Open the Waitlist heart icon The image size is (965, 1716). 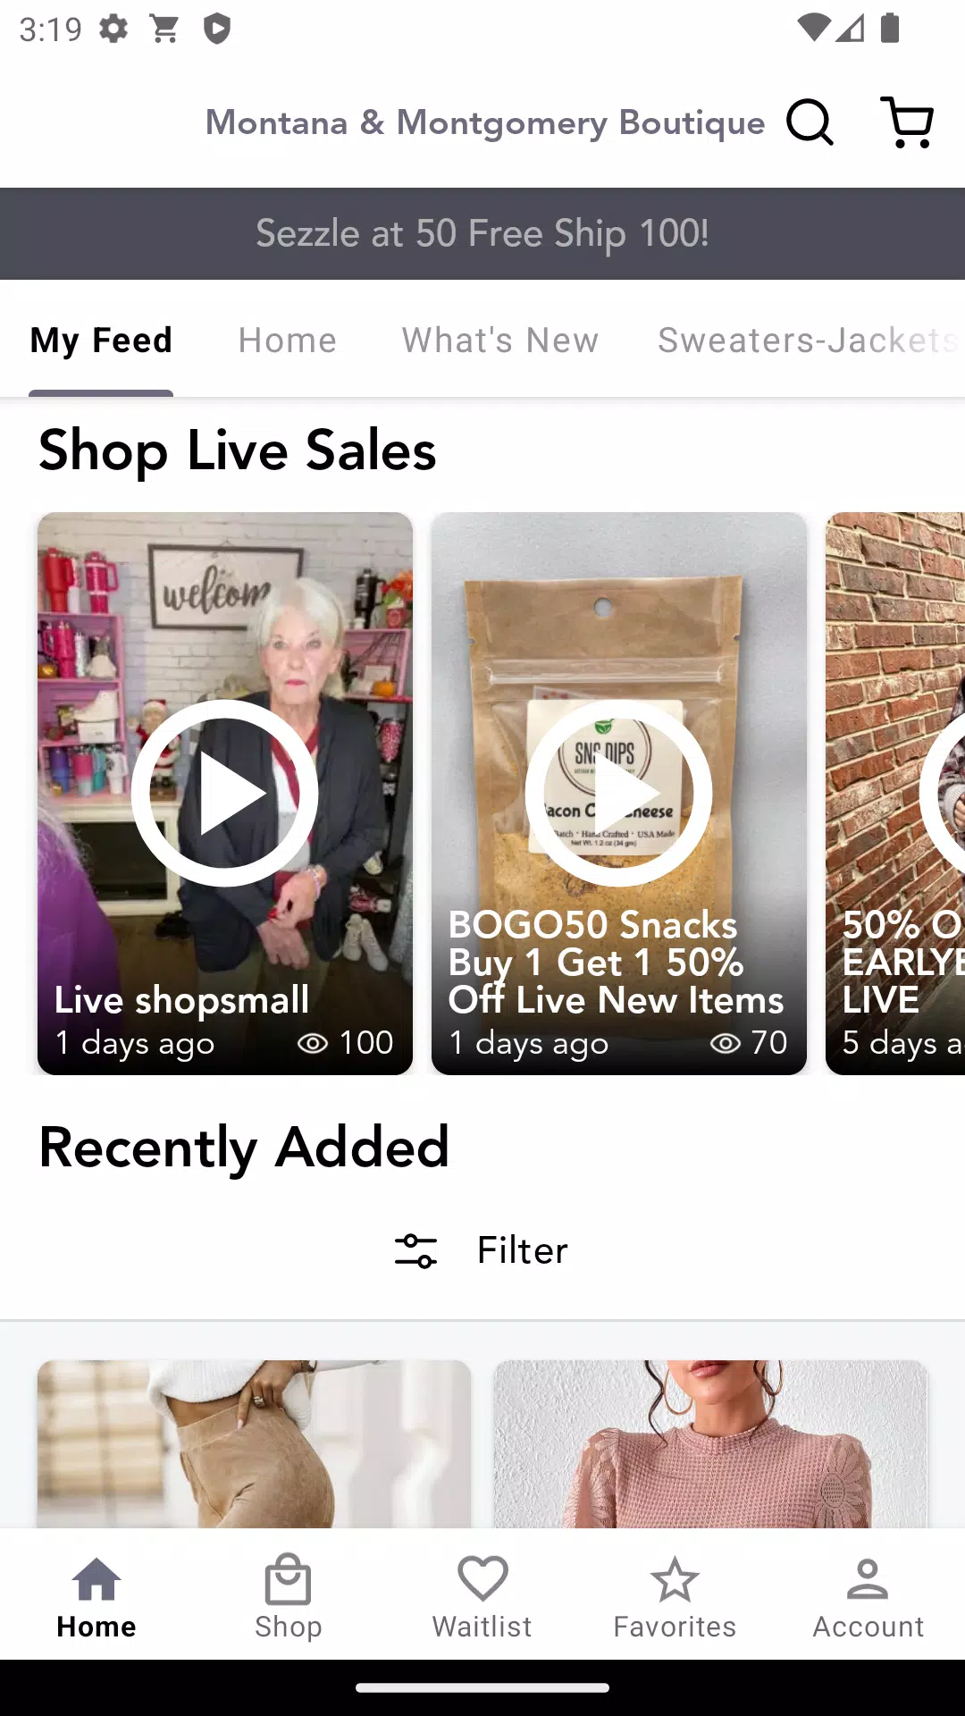482,1579
